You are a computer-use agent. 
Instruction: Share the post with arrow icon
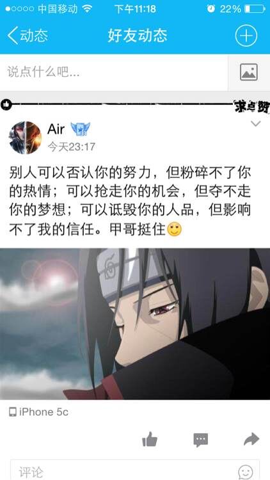(251, 440)
